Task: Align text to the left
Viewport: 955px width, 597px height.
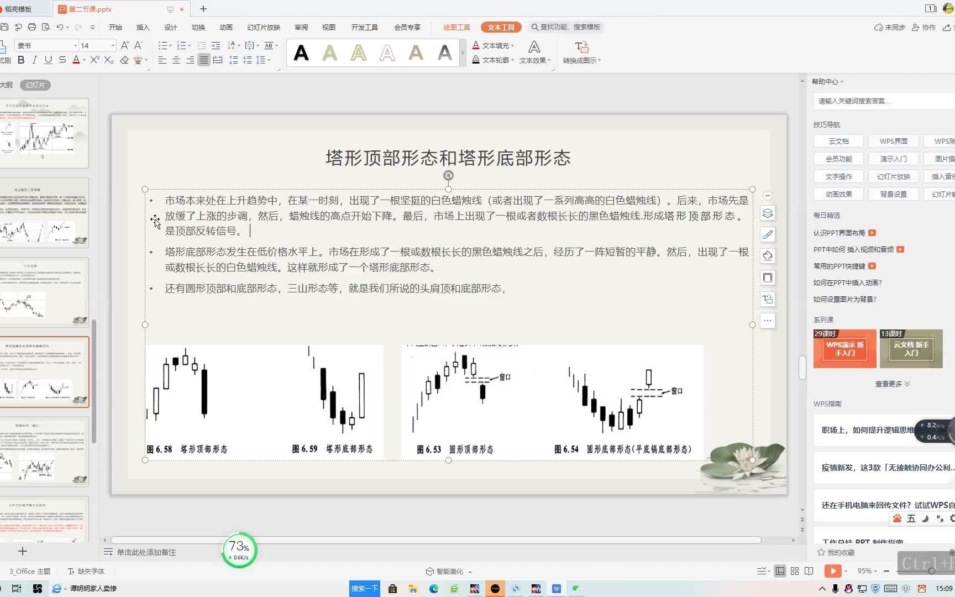Action: click(x=162, y=60)
